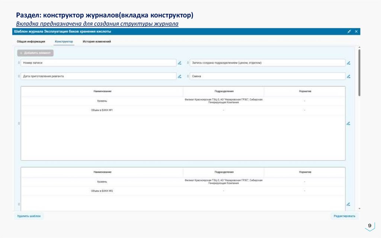Click the drag handle beside Дата приготовления реагента
Screen dimensions: 381x238
[19, 76]
